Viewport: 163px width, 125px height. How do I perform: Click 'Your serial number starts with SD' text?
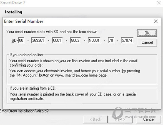(32, 32)
